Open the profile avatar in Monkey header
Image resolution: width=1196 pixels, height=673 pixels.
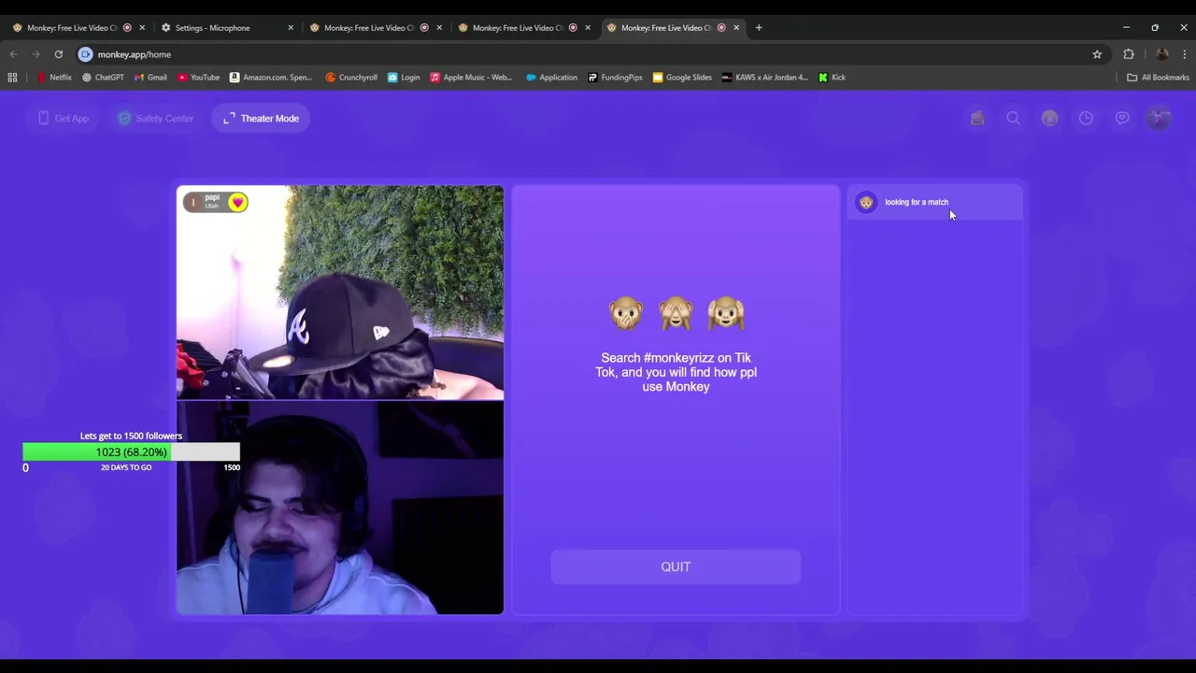pos(1159,119)
